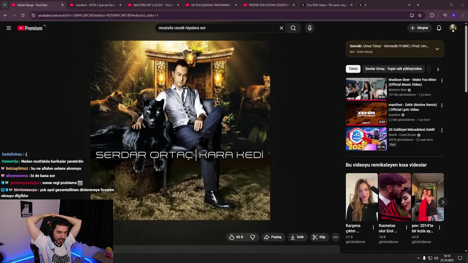This screenshot has width=468, height=263.
Task: Open the YouTube hamburger guide menu
Action: [9, 28]
